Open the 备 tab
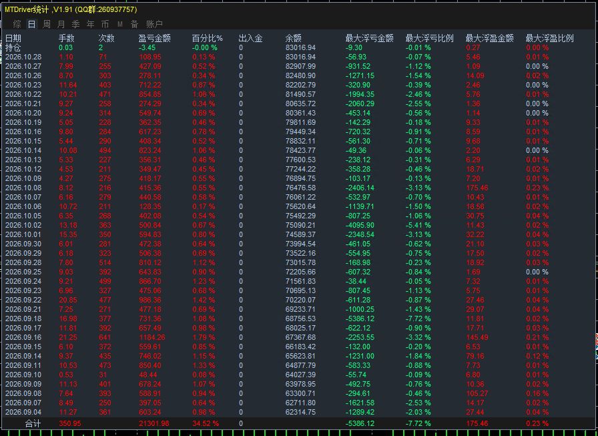598x436 pixels. 135,25
